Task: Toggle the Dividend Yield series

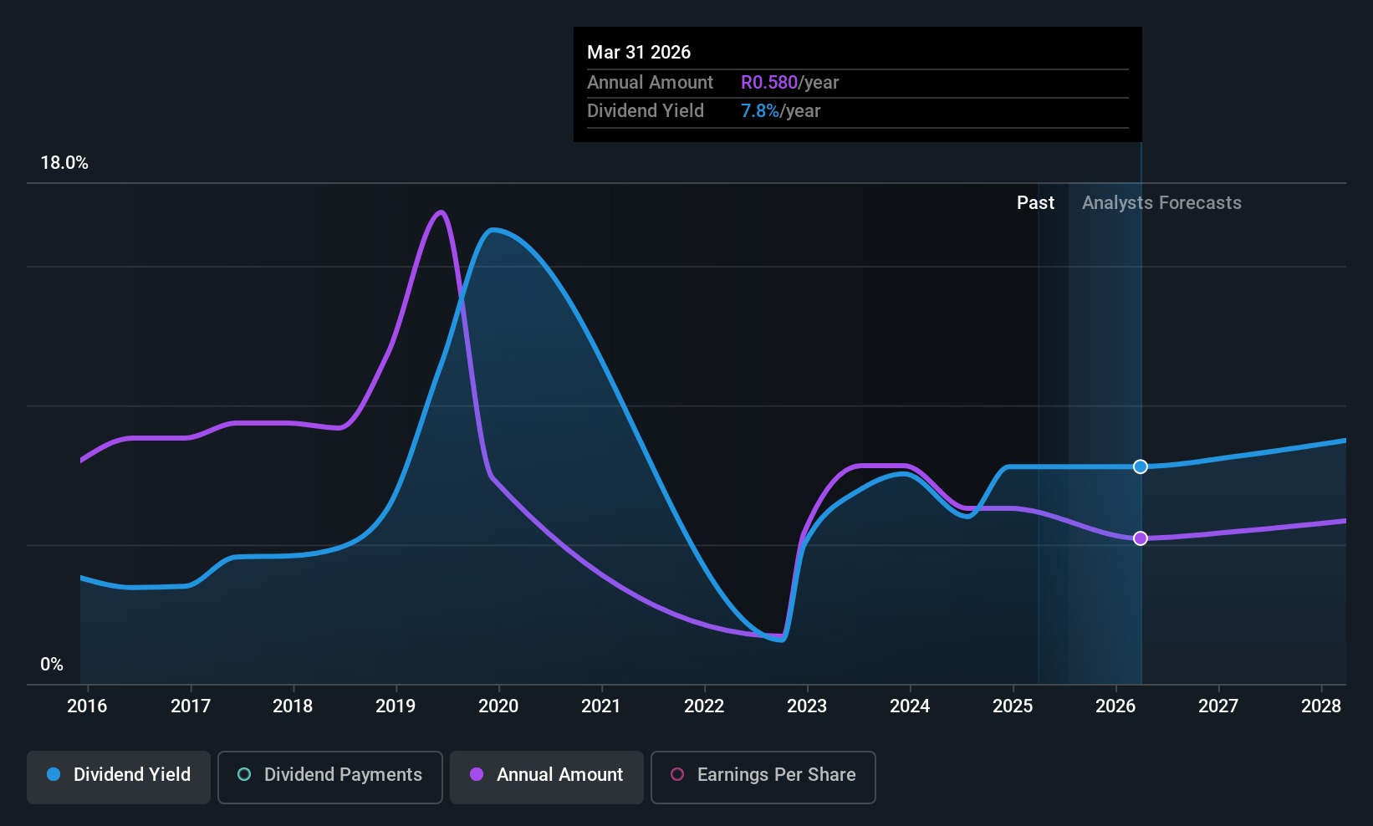Action: coord(119,778)
